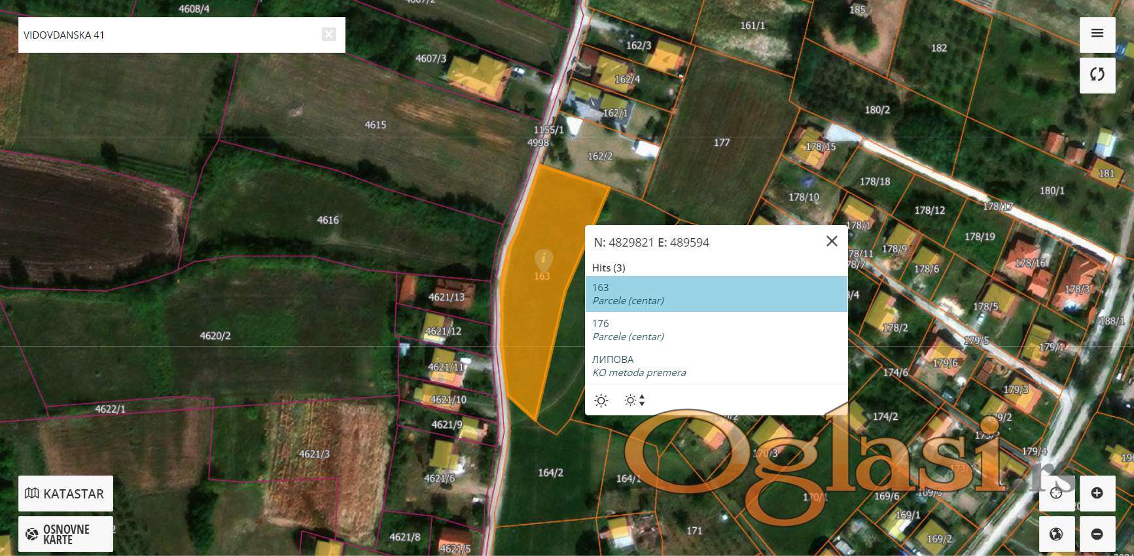The width and height of the screenshot is (1134, 556).
Task: Toggle the brightness sun icon in popup
Action: pyautogui.click(x=601, y=400)
